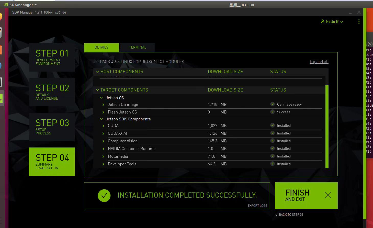The width and height of the screenshot is (373, 228).
Task: Click the 165.3 MB size for Computer Vision
Action: (x=217, y=141)
